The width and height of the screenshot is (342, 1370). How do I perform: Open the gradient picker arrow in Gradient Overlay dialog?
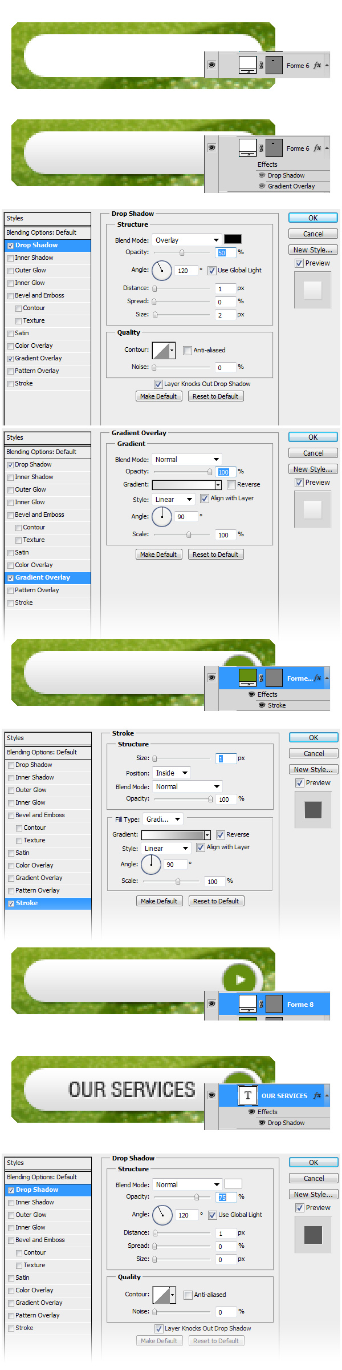[x=218, y=485]
